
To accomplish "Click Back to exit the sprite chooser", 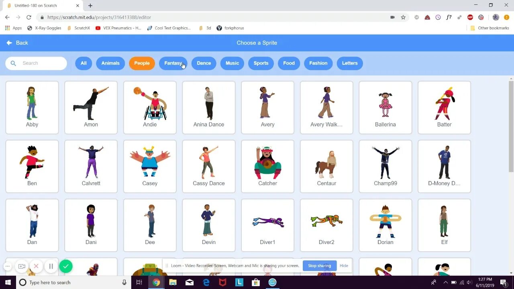I will point(17,43).
